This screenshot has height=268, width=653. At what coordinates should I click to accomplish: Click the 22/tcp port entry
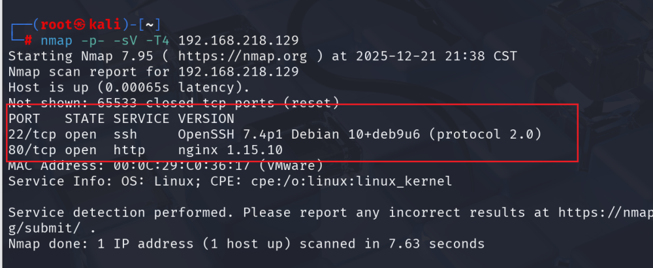[x=33, y=135]
